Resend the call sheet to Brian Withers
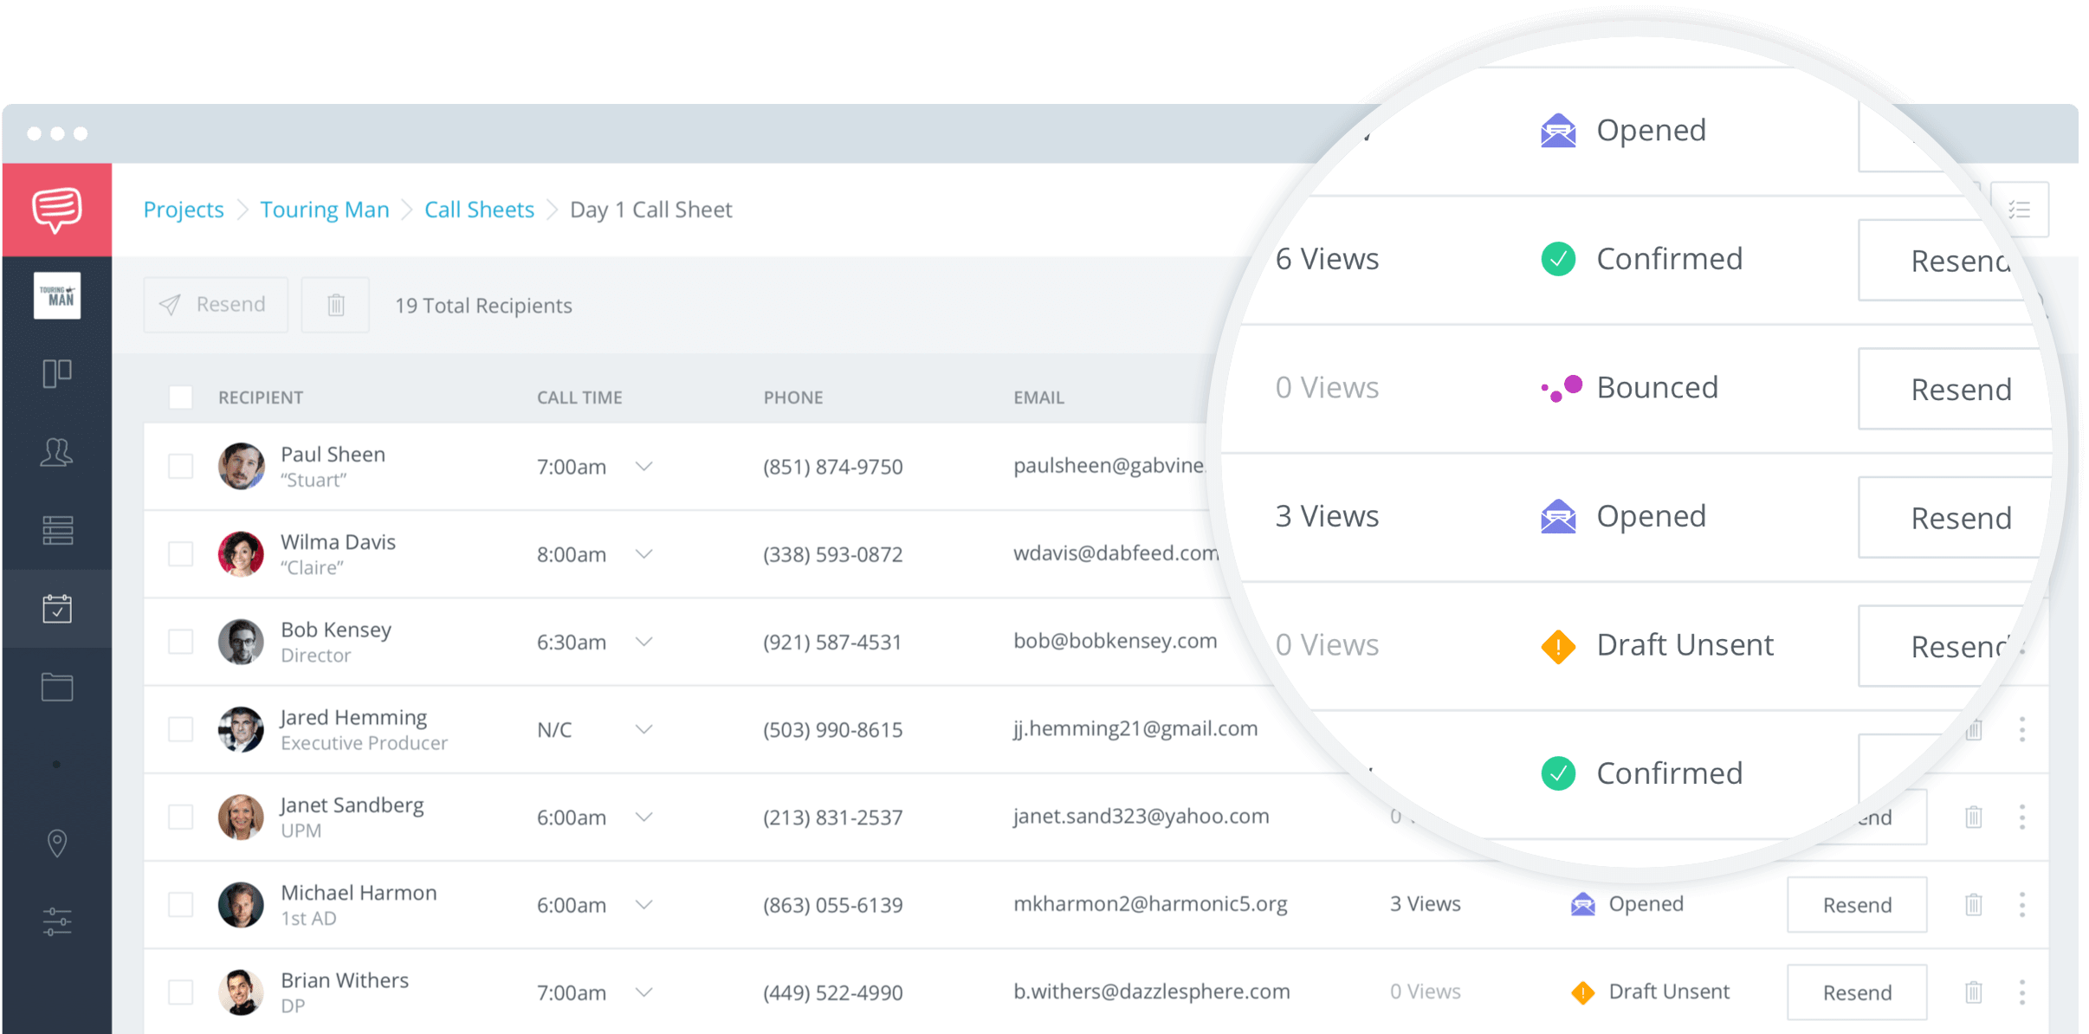The image size is (2089, 1034). 1857,992
